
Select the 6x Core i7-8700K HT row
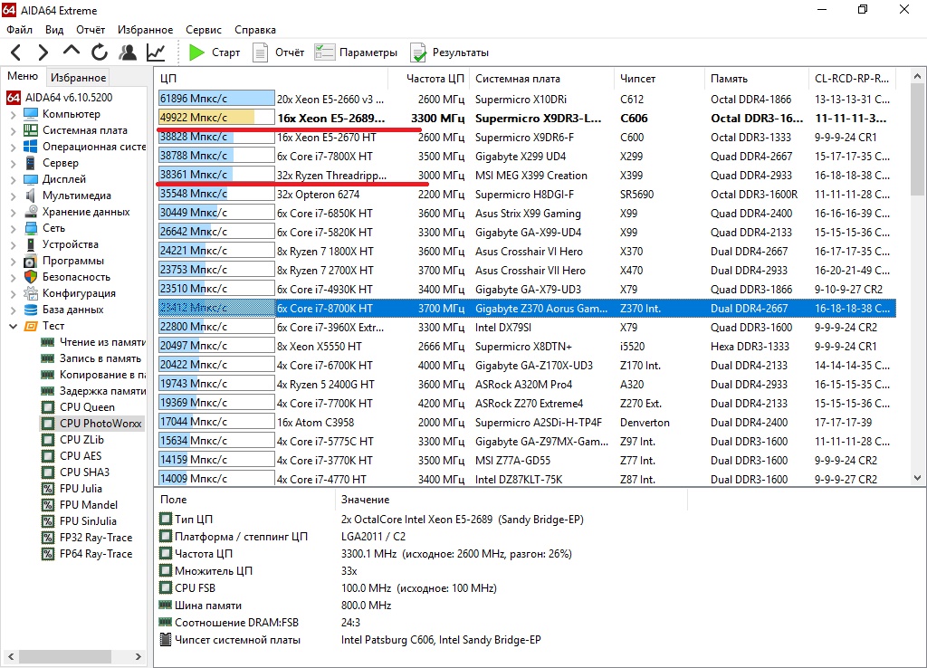point(526,308)
